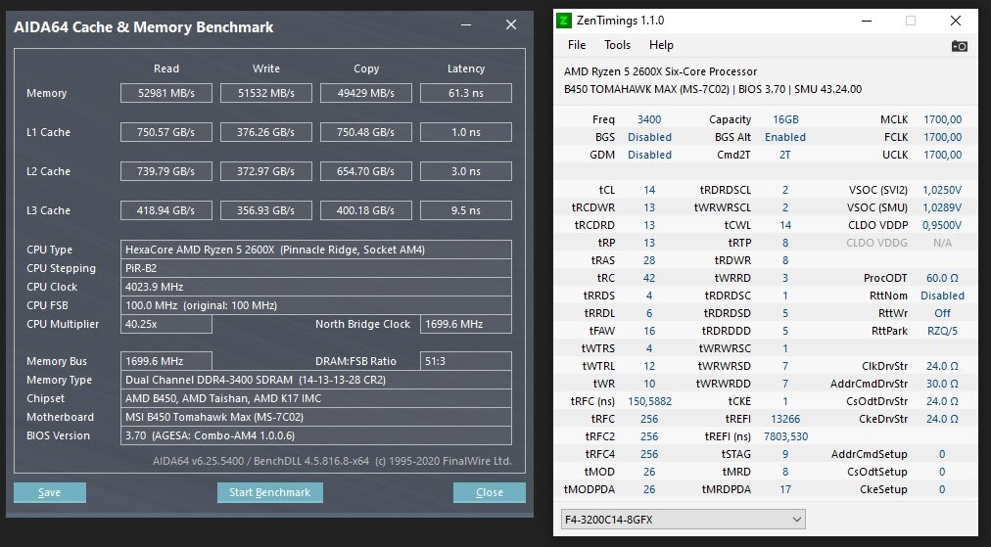The height and width of the screenshot is (547, 991).
Task: Click DRAM:FSB Ratio 51:3 field
Action: tap(466, 361)
